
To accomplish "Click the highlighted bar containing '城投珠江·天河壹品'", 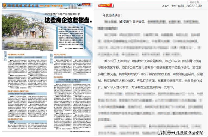I will 72,81.
